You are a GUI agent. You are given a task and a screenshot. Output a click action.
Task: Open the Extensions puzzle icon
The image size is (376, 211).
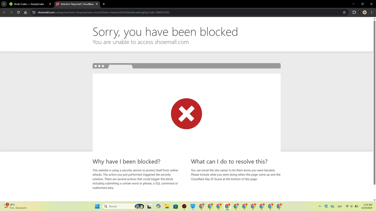pos(354,12)
